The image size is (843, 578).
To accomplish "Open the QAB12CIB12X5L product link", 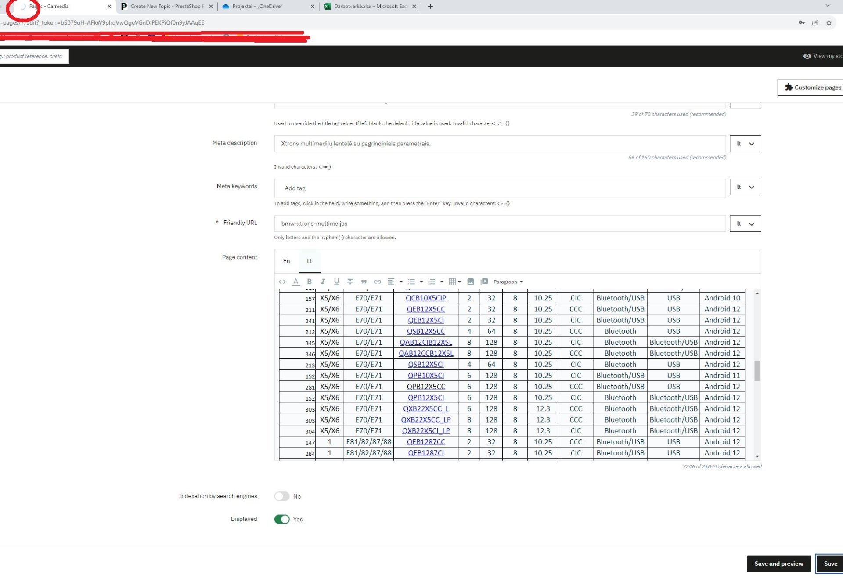I will coord(425,343).
